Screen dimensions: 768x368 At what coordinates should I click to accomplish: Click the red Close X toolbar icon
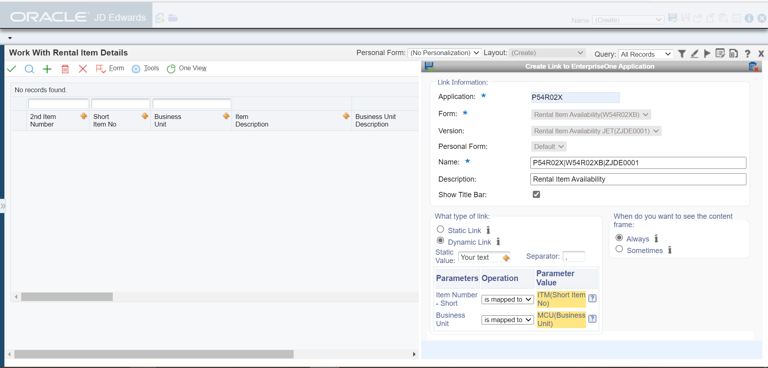pos(83,69)
